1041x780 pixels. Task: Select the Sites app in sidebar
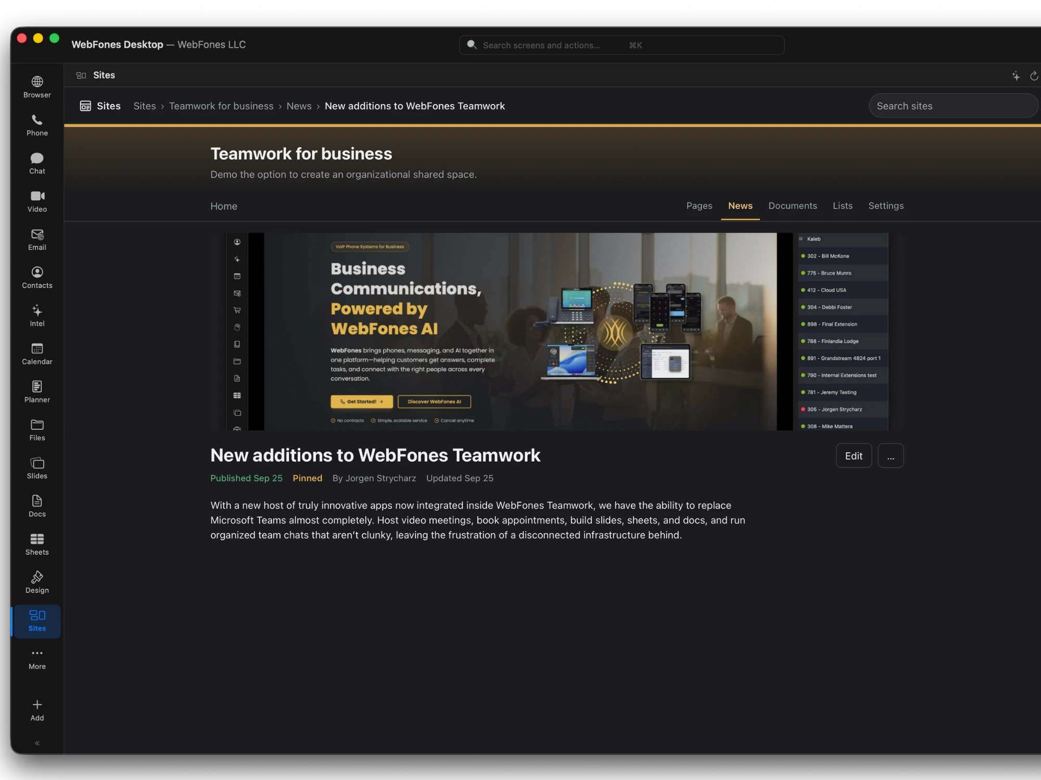click(37, 621)
